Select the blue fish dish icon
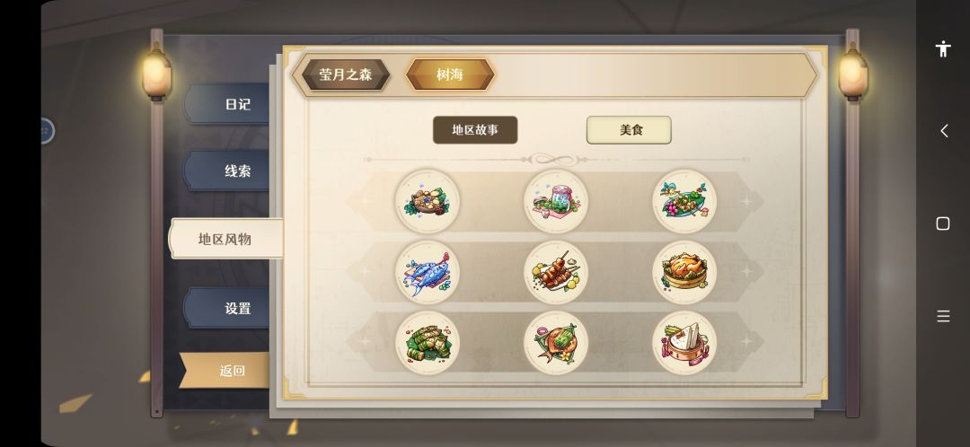The width and height of the screenshot is (970, 447). [x=428, y=272]
